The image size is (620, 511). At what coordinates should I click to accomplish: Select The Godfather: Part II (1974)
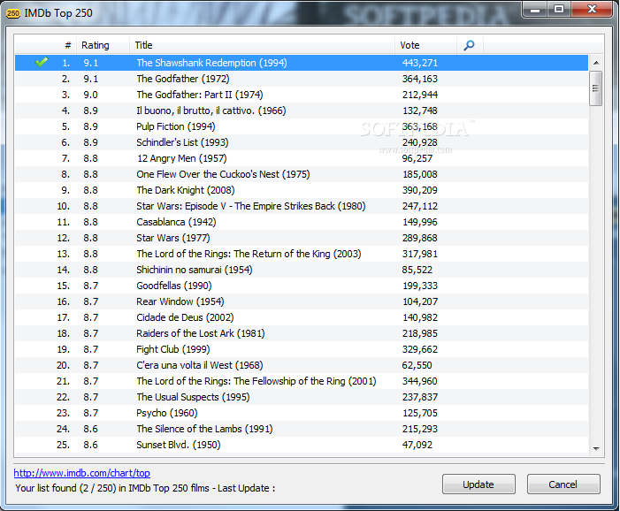click(x=302, y=95)
